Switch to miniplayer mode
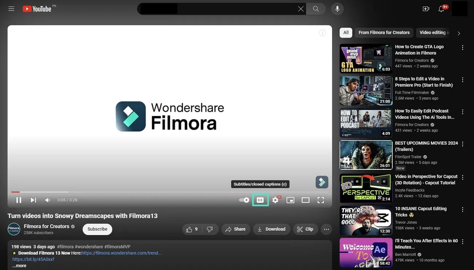Screen dimensions: 474x270 pos(290,200)
